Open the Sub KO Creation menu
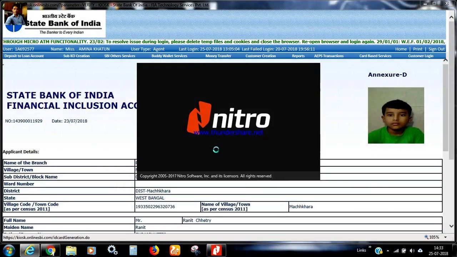This screenshot has height=257, width=457. click(76, 56)
